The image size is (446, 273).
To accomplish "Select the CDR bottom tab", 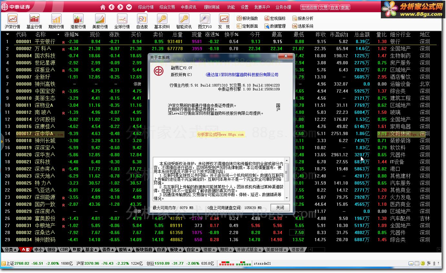I will [64, 250].
